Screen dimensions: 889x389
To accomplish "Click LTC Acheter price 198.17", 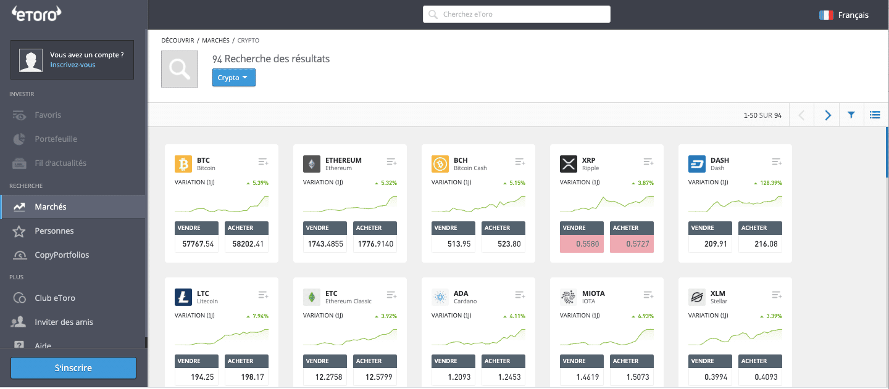I will (246, 377).
